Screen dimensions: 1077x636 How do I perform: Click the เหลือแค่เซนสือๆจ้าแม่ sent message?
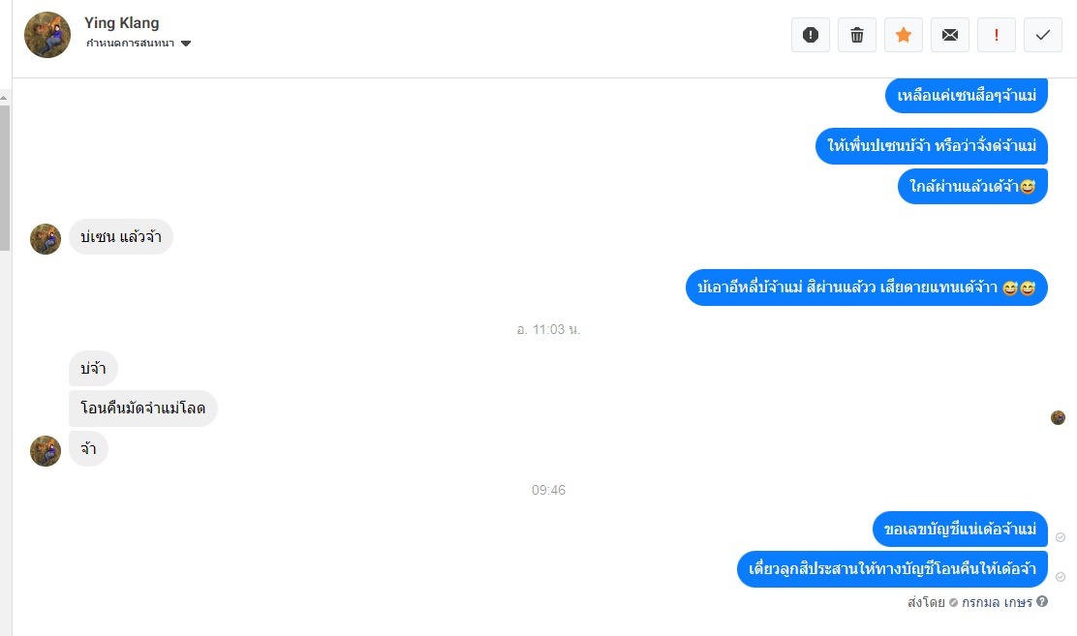tap(967, 96)
